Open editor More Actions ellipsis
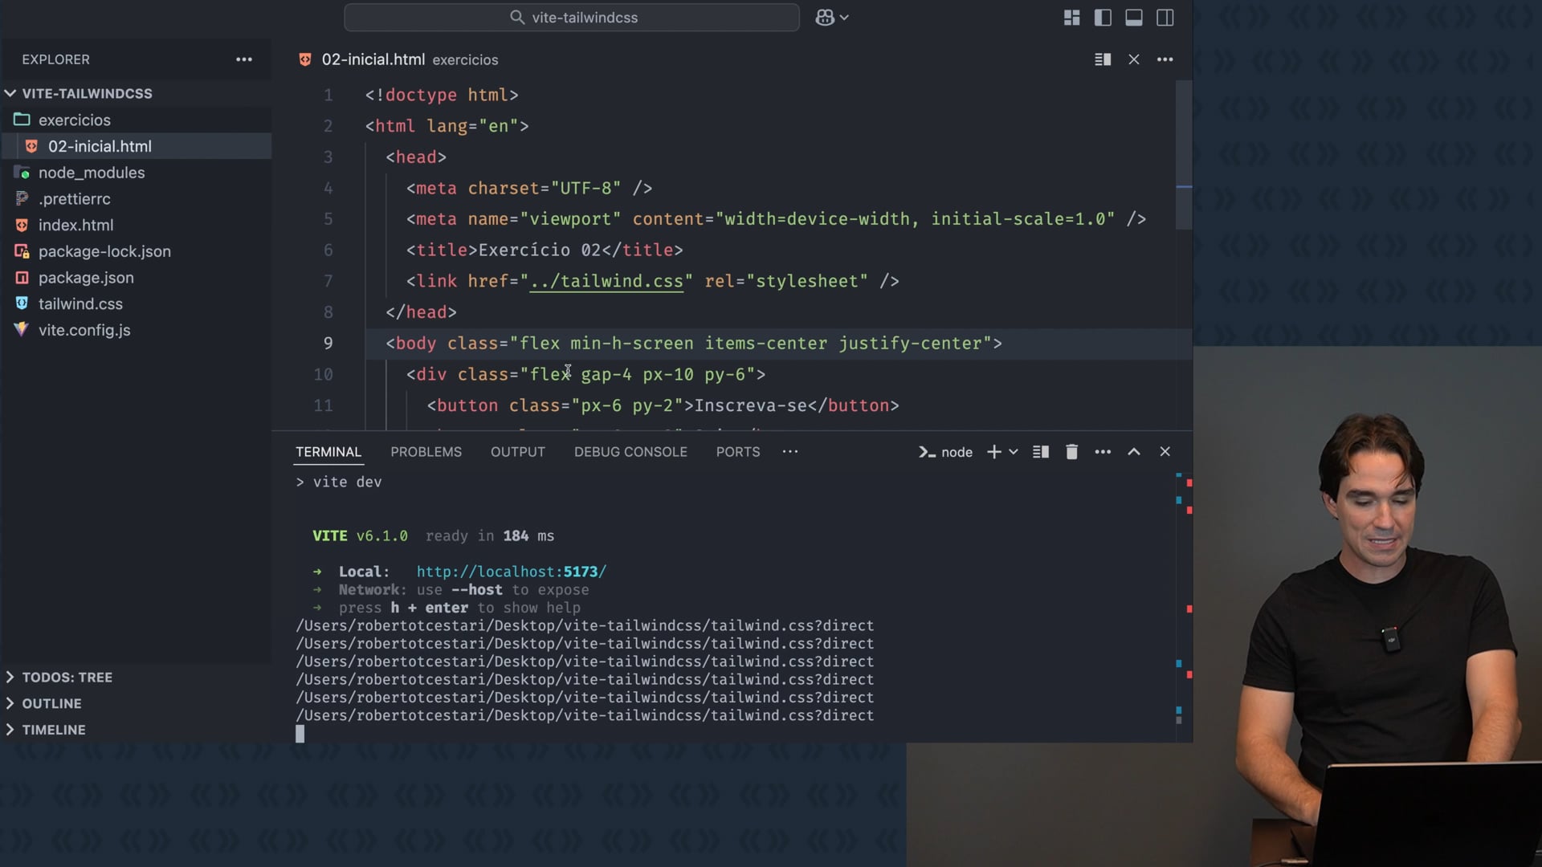The image size is (1542, 867). 1165,59
